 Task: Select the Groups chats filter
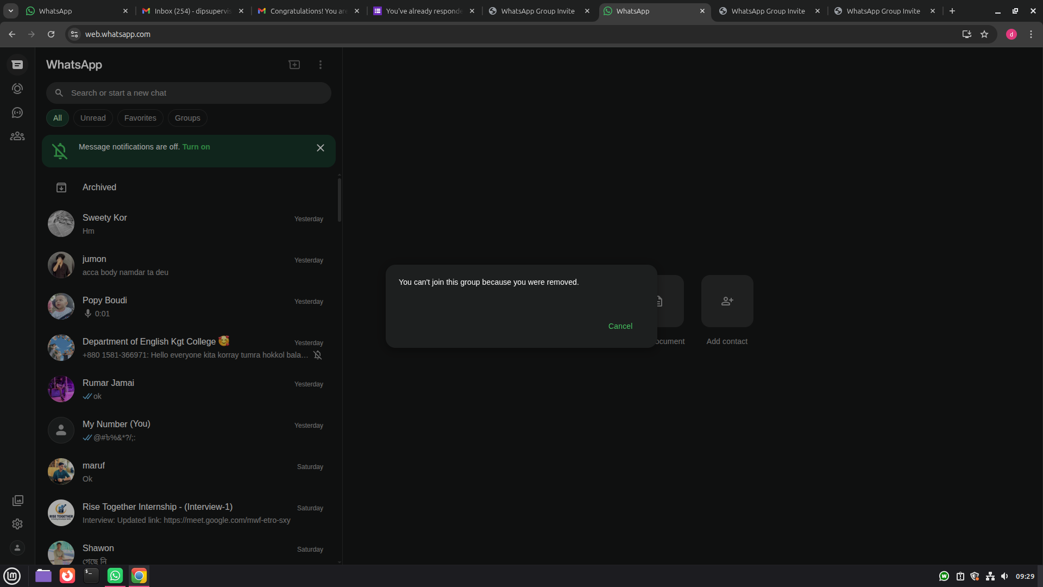187,118
